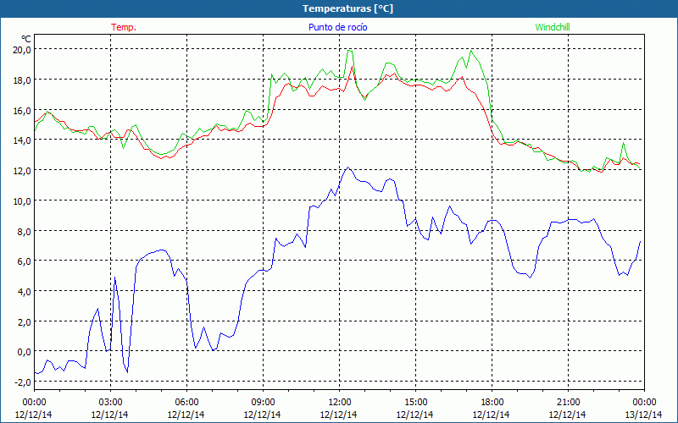The width and height of the screenshot is (678, 423).
Task: Click the Temperaturas [°C] chart title
Action: [347, 8]
